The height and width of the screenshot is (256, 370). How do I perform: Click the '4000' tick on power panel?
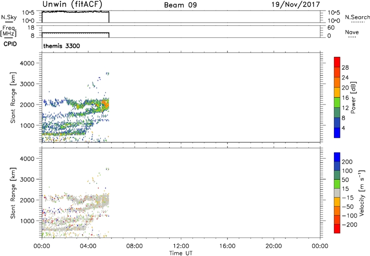point(27,63)
